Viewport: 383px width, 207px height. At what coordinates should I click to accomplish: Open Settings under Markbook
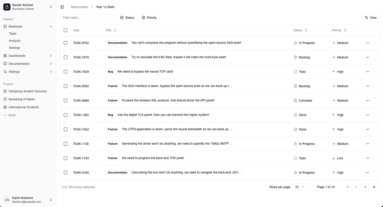click(x=14, y=48)
